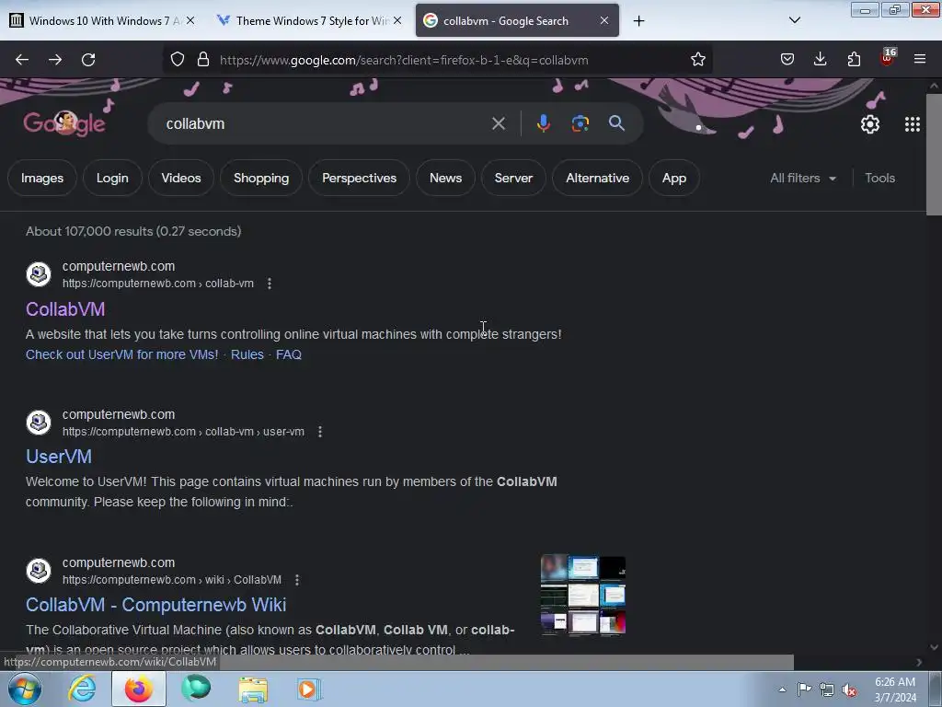Open the clock showing 6:26 AM
This screenshot has width=942, height=707.
point(895,690)
